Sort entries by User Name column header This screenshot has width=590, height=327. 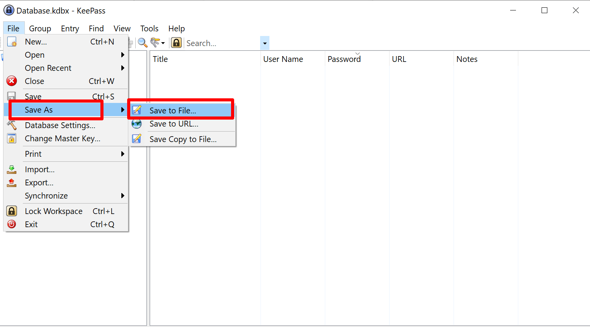(x=293, y=59)
